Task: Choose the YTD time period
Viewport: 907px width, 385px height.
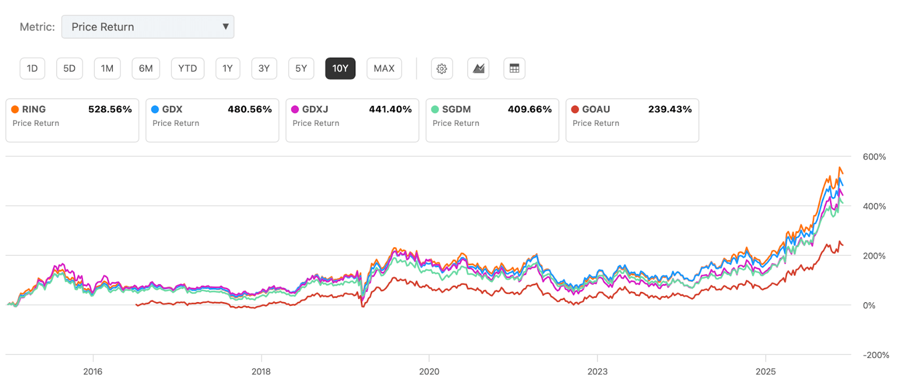Action: [x=188, y=69]
